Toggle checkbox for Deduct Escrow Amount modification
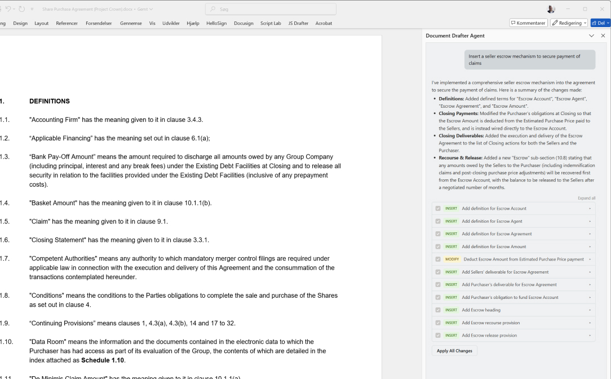611x379 pixels. [x=438, y=259]
